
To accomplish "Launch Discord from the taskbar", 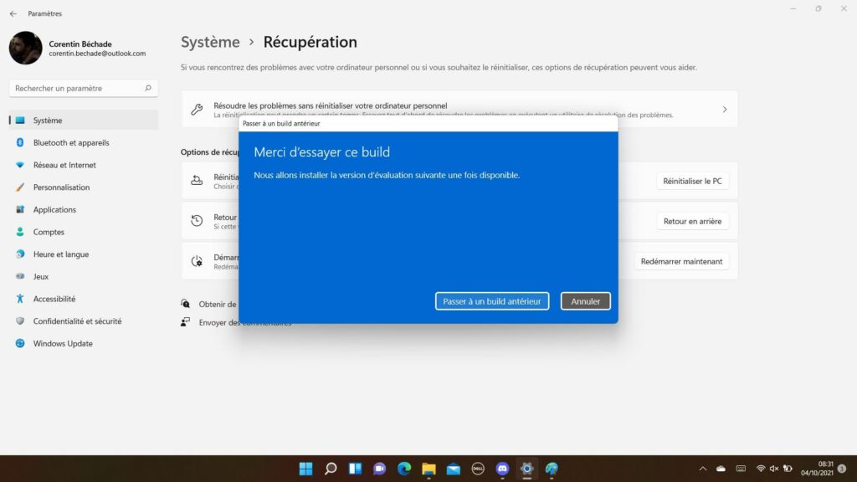I will pyautogui.click(x=502, y=469).
